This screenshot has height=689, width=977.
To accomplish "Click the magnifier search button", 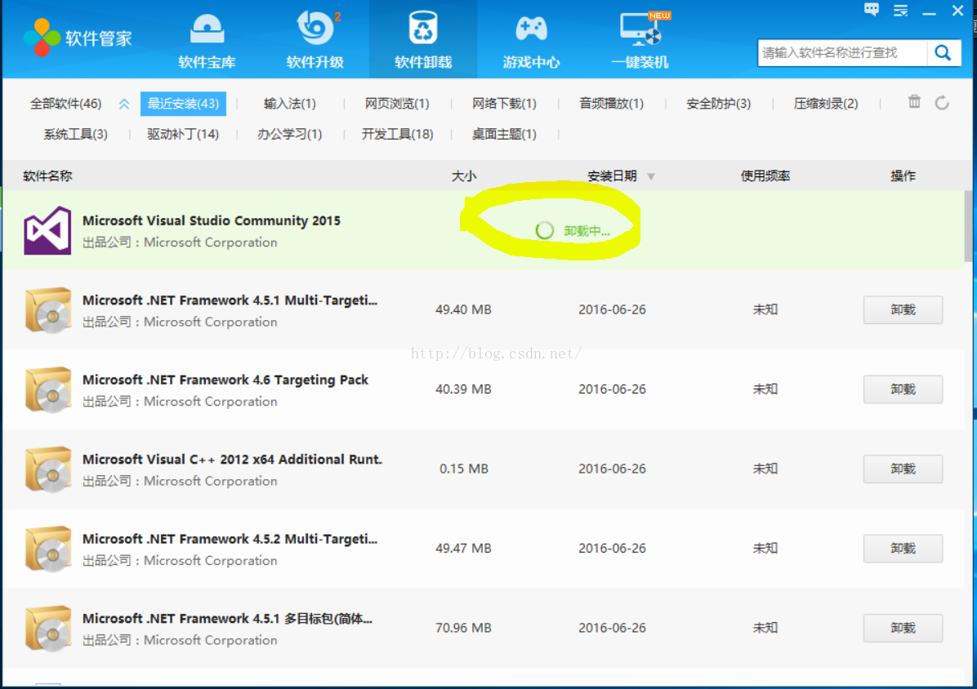I will (944, 53).
